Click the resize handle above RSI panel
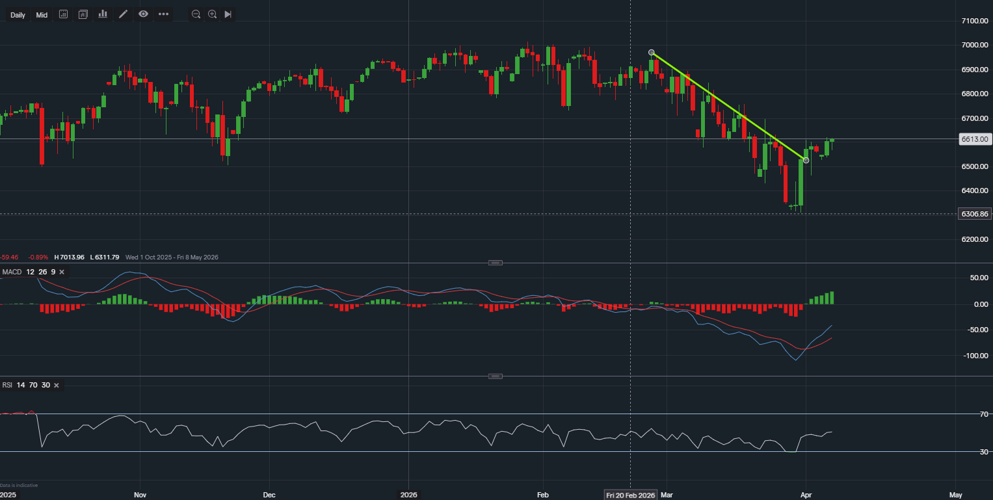 pos(496,376)
